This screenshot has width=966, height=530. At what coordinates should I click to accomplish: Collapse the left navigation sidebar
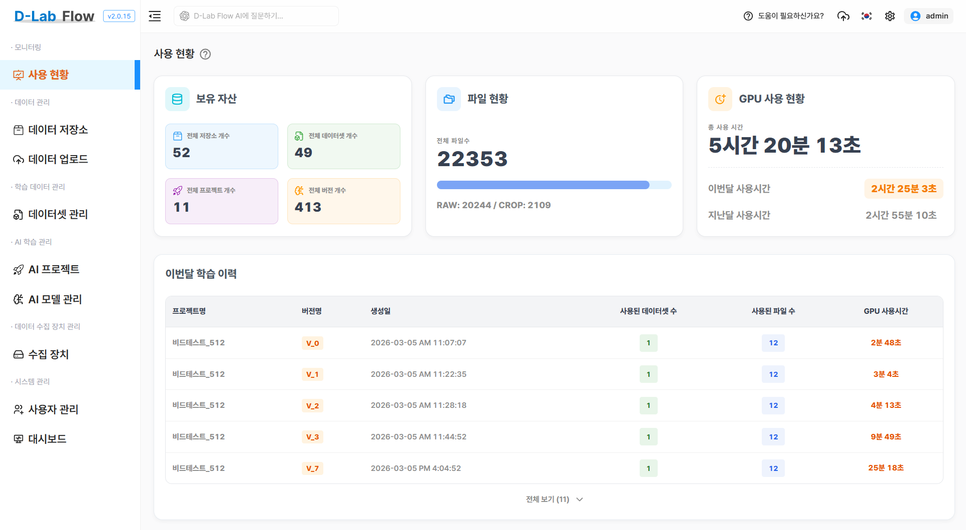(155, 16)
